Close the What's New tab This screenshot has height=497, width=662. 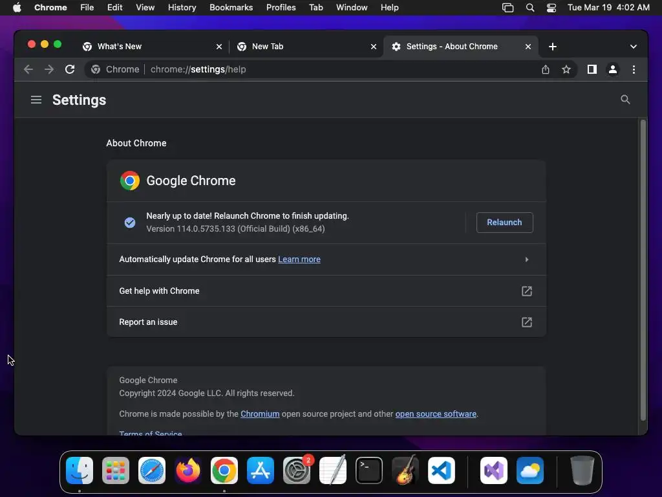[x=219, y=47]
